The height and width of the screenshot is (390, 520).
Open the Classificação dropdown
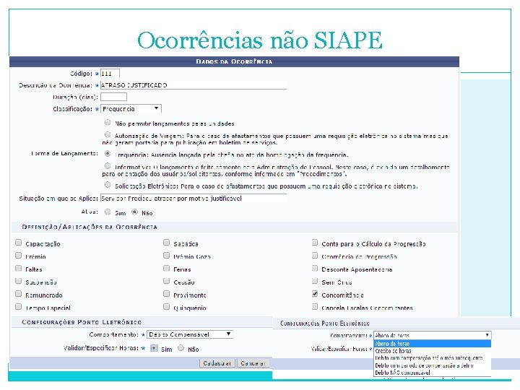(131, 109)
